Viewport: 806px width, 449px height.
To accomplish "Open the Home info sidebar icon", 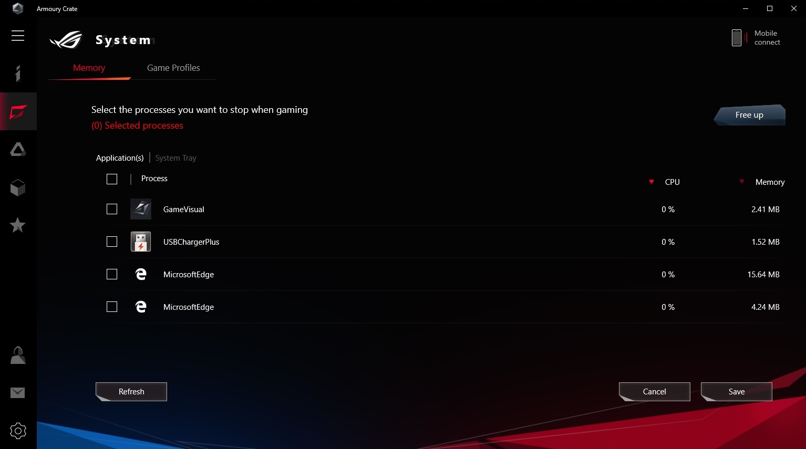I will (x=18, y=74).
